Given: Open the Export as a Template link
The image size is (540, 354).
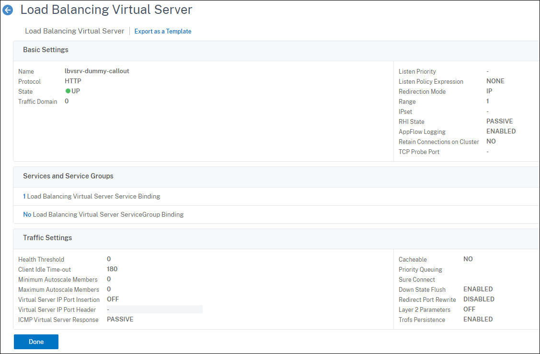Looking at the screenshot, I should click(x=162, y=32).
